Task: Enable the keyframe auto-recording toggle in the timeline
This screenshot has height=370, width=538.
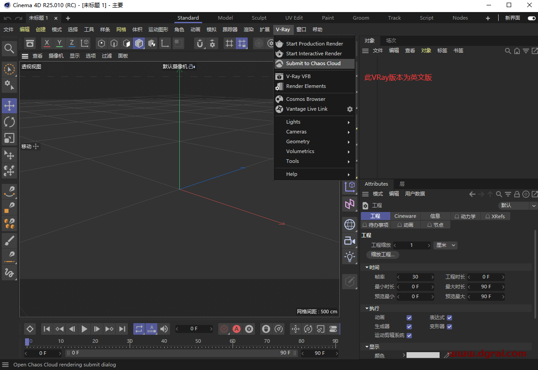Action: (237, 329)
